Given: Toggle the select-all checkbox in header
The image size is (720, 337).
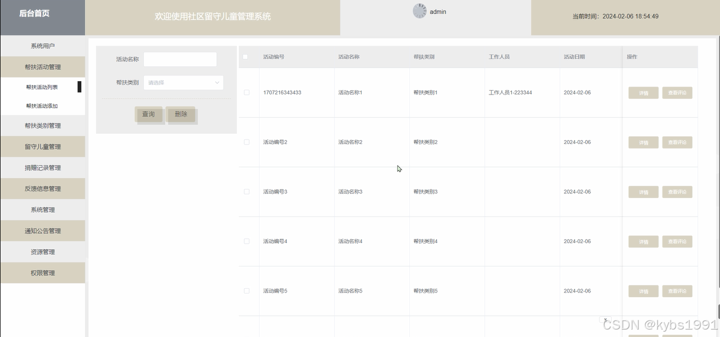Looking at the screenshot, I should click(x=245, y=57).
